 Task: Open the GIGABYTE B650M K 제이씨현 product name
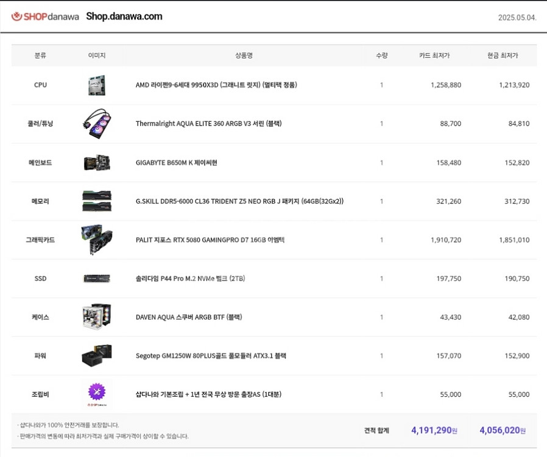click(x=177, y=163)
